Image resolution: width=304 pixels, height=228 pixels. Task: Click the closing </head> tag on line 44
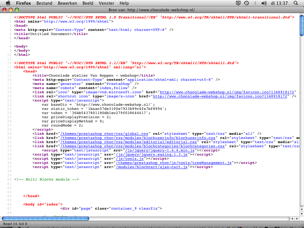31,196
